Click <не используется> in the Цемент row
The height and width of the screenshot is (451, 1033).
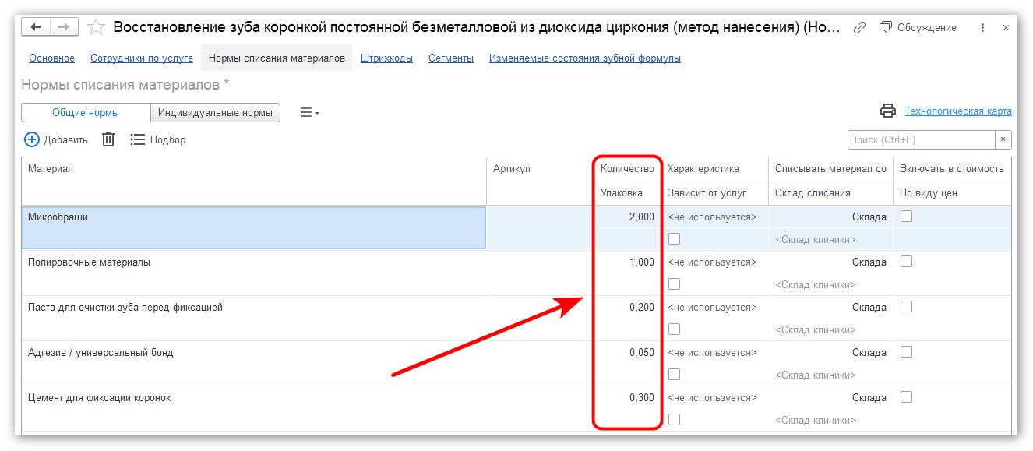tap(712, 398)
